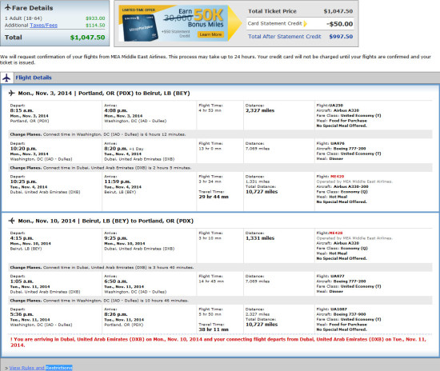Click the airplane icon beside Fare Details
The height and width of the screenshot is (371, 440).
coord(8,7)
